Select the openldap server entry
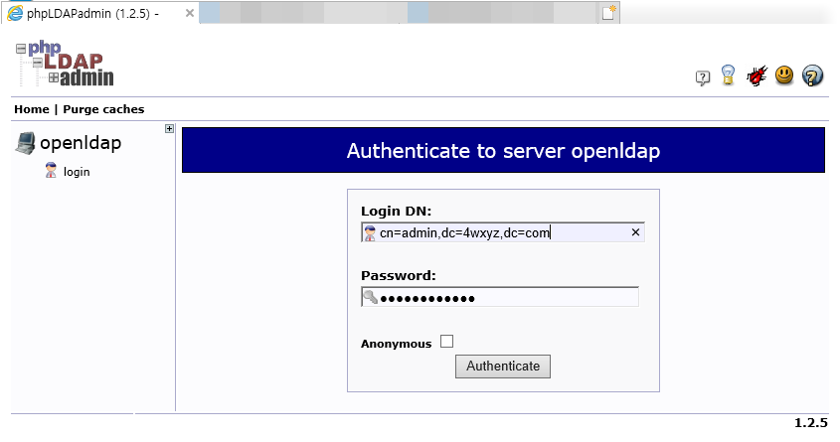Screen dimensions: 840x442 pos(81,143)
